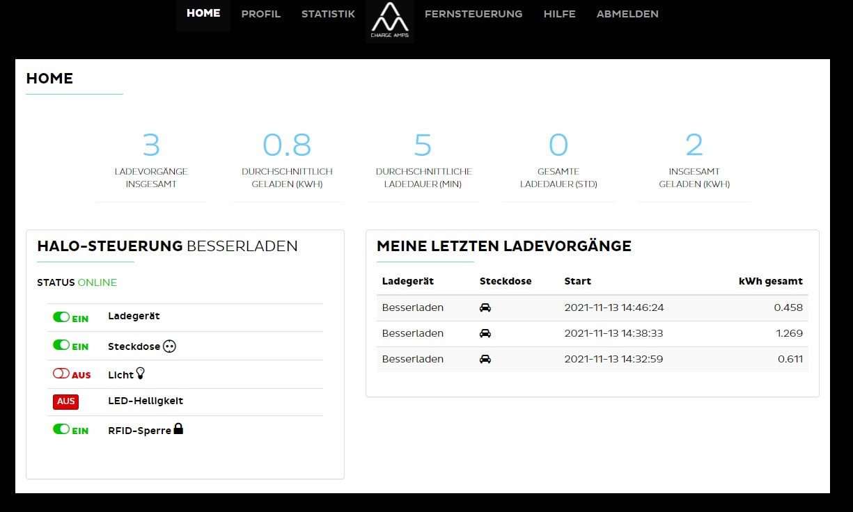The height and width of the screenshot is (512, 853).
Task: Click the car icon in the 14:46:24 row
Action: point(485,307)
